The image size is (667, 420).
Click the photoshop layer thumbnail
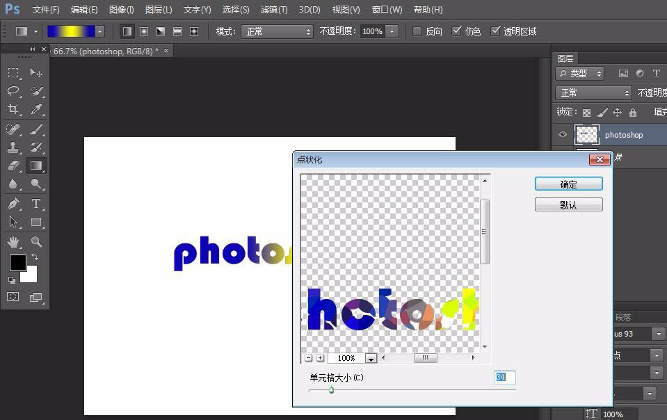pyautogui.click(x=586, y=135)
